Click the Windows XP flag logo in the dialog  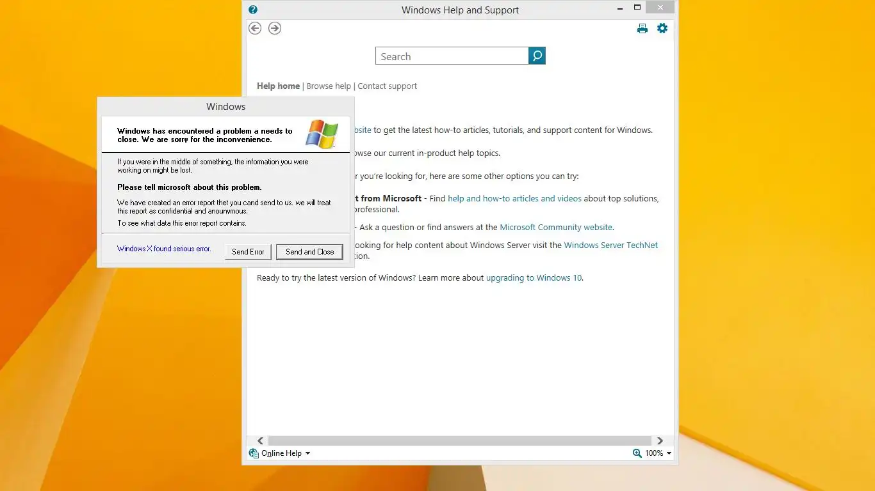tap(322, 134)
